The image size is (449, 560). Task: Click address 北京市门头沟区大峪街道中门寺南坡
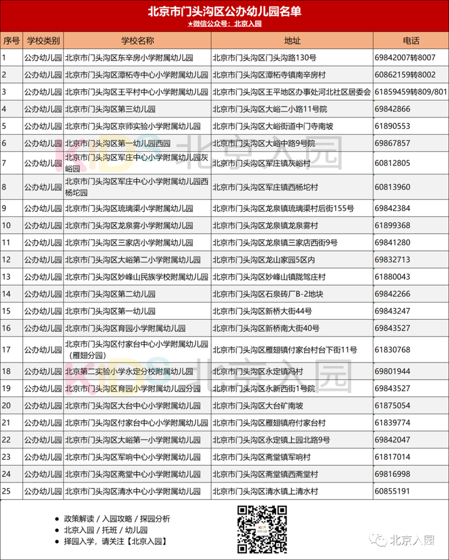coord(273,126)
